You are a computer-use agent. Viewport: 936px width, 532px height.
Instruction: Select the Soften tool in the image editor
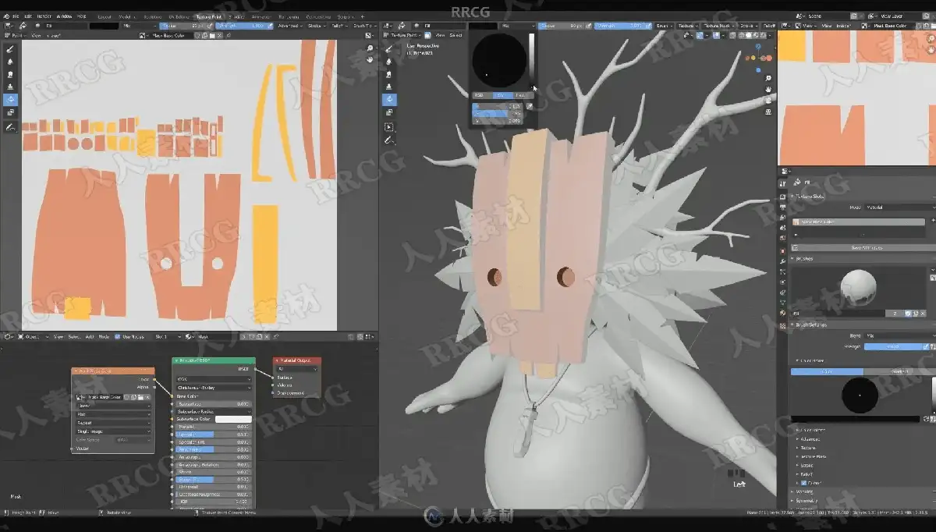pos(11,62)
